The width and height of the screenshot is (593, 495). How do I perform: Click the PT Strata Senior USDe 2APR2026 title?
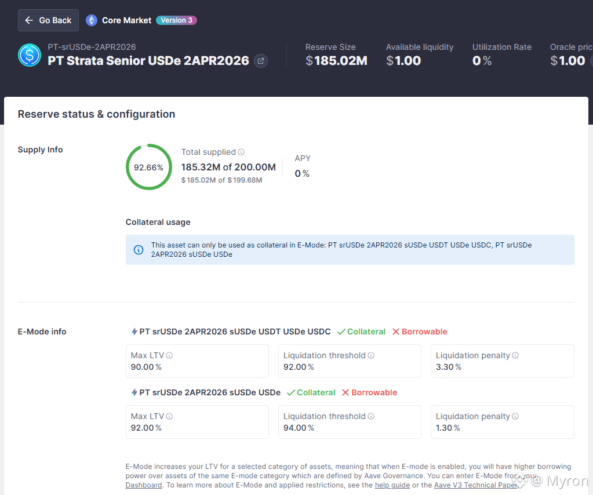point(148,60)
